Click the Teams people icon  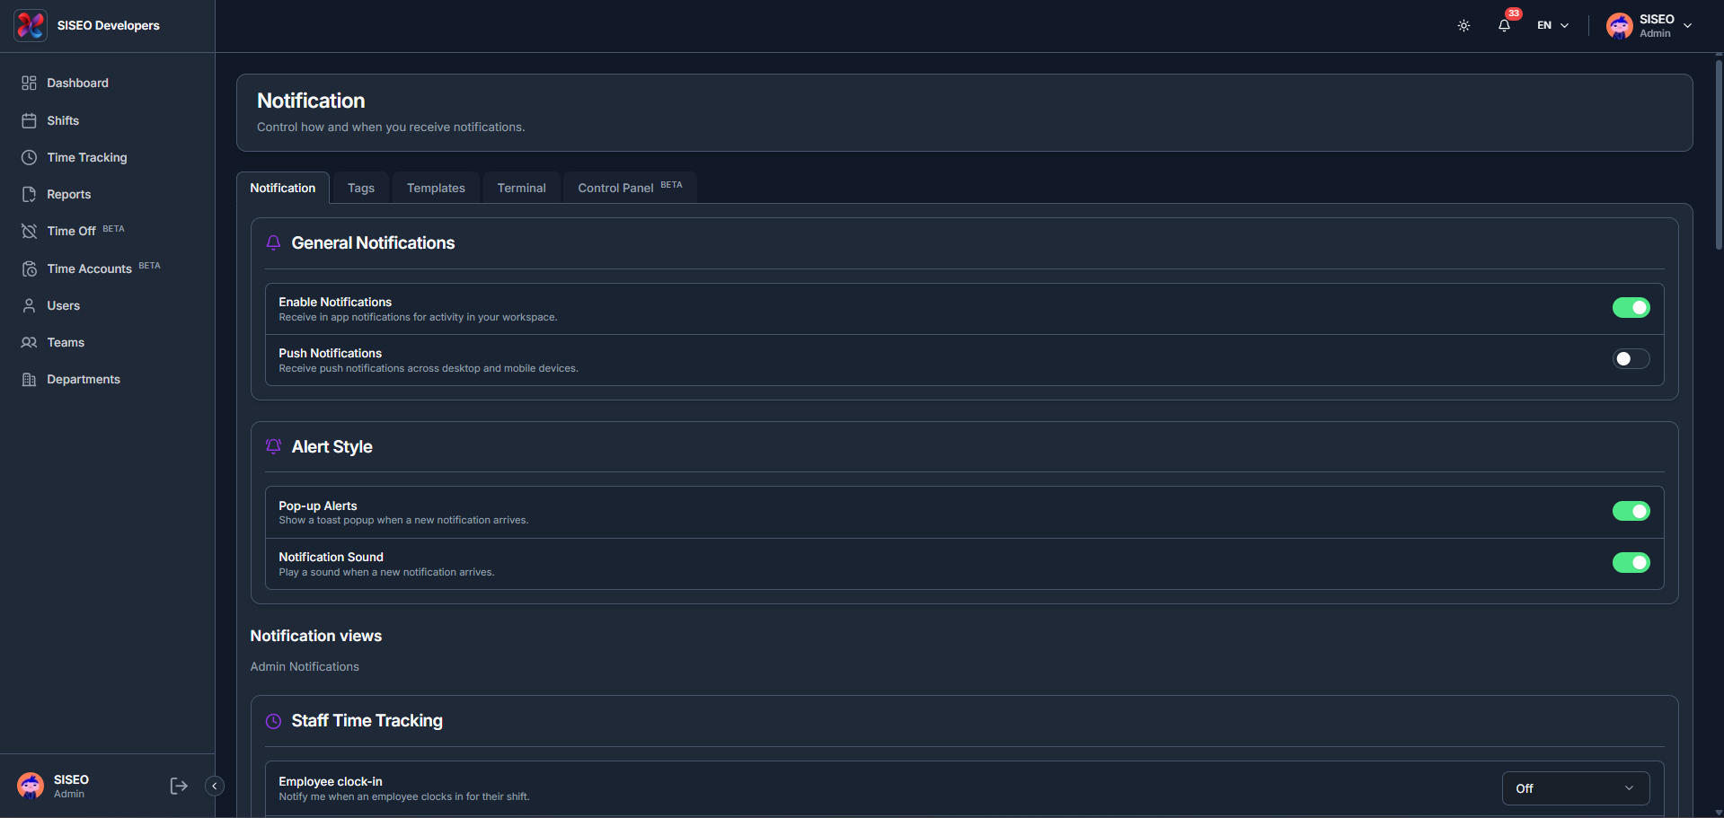point(29,342)
